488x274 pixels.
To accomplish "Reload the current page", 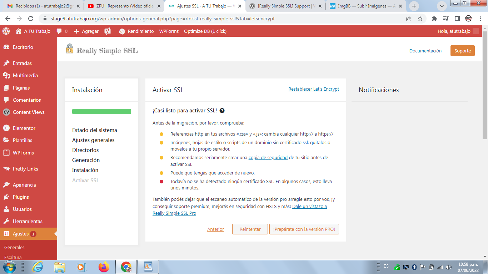I will (31, 19).
